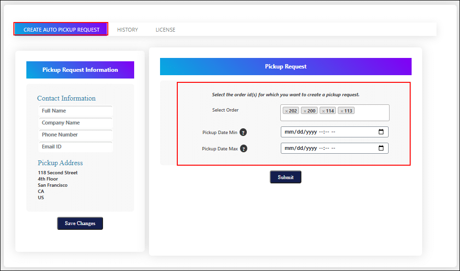460x271 pixels.
Task: Open calendar picker for Pickup Date Max
Action: (x=381, y=148)
